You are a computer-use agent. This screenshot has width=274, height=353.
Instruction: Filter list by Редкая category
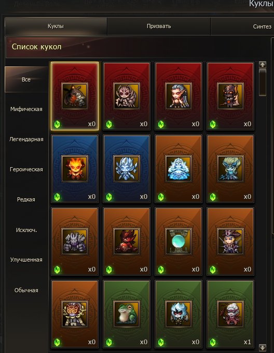[26, 199]
